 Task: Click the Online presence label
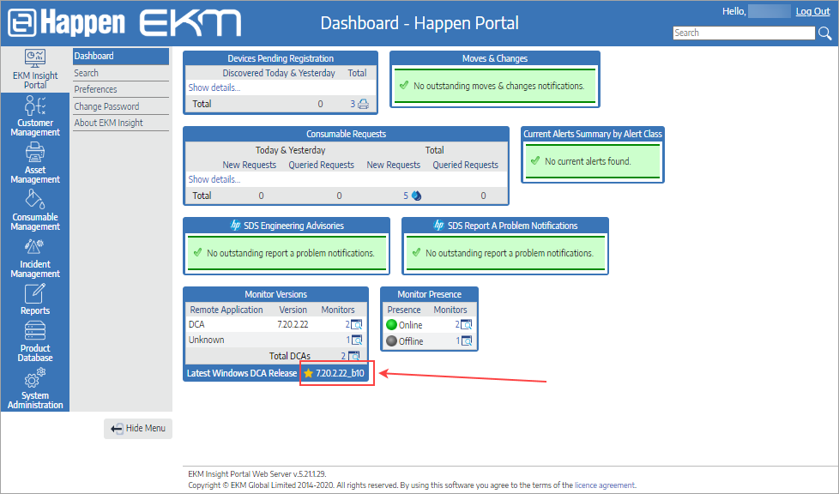click(x=410, y=325)
